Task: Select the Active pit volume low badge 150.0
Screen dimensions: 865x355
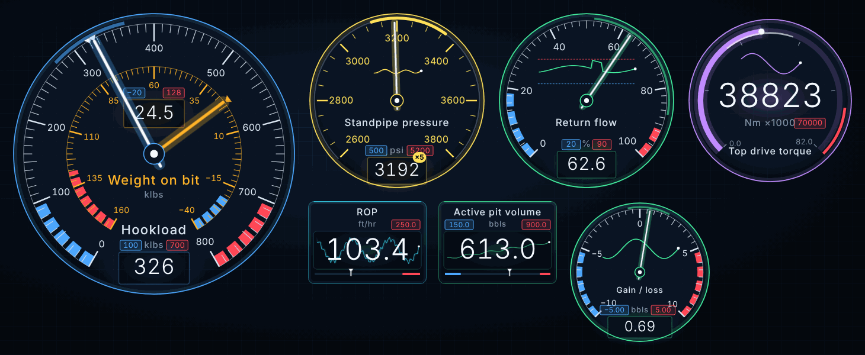Action: pos(459,225)
